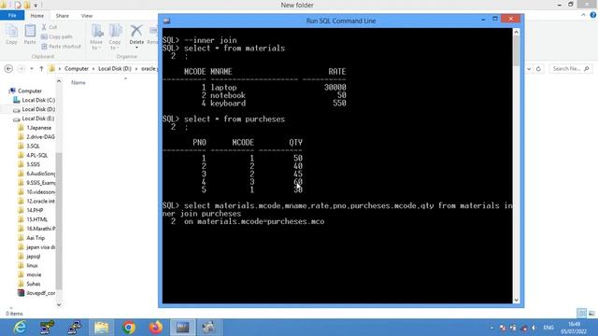
Task: Expand the address bar history dropdown
Action: pos(529,68)
